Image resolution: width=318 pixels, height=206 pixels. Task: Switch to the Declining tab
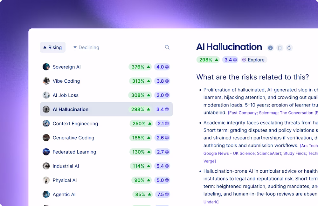(86, 47)
